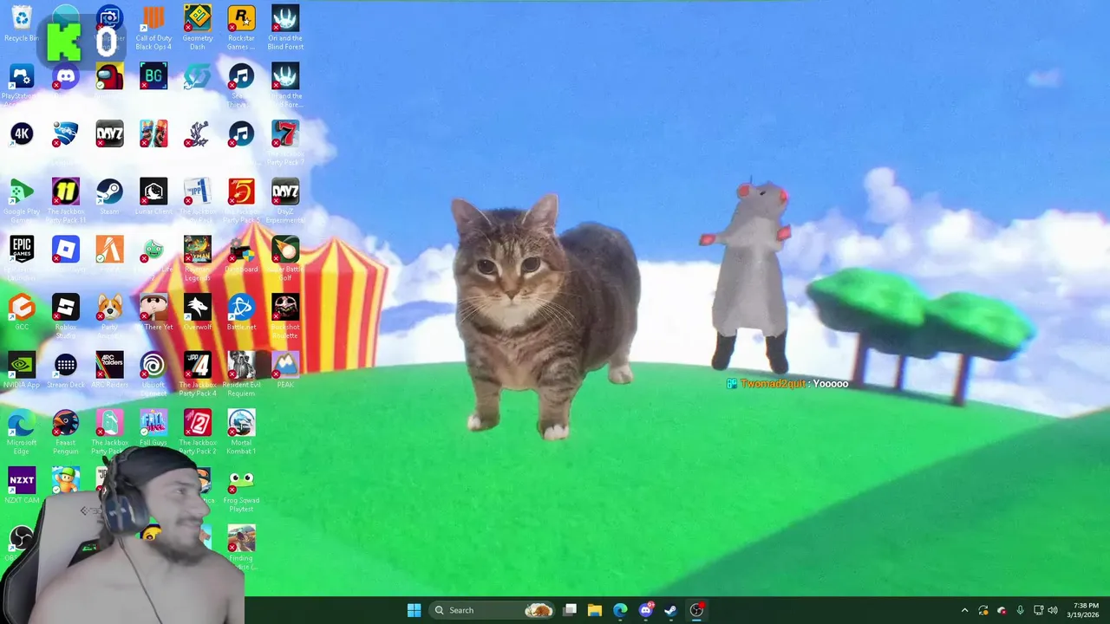Select the PEAK desktop icon

pyautogui.click(x=285, y=370)
